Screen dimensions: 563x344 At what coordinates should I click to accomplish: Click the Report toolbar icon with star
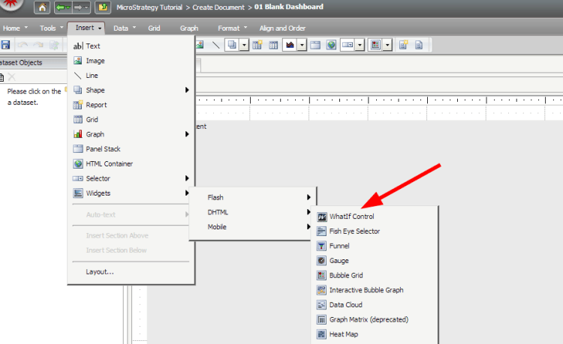pyautogui.click(x=257, y=45)
